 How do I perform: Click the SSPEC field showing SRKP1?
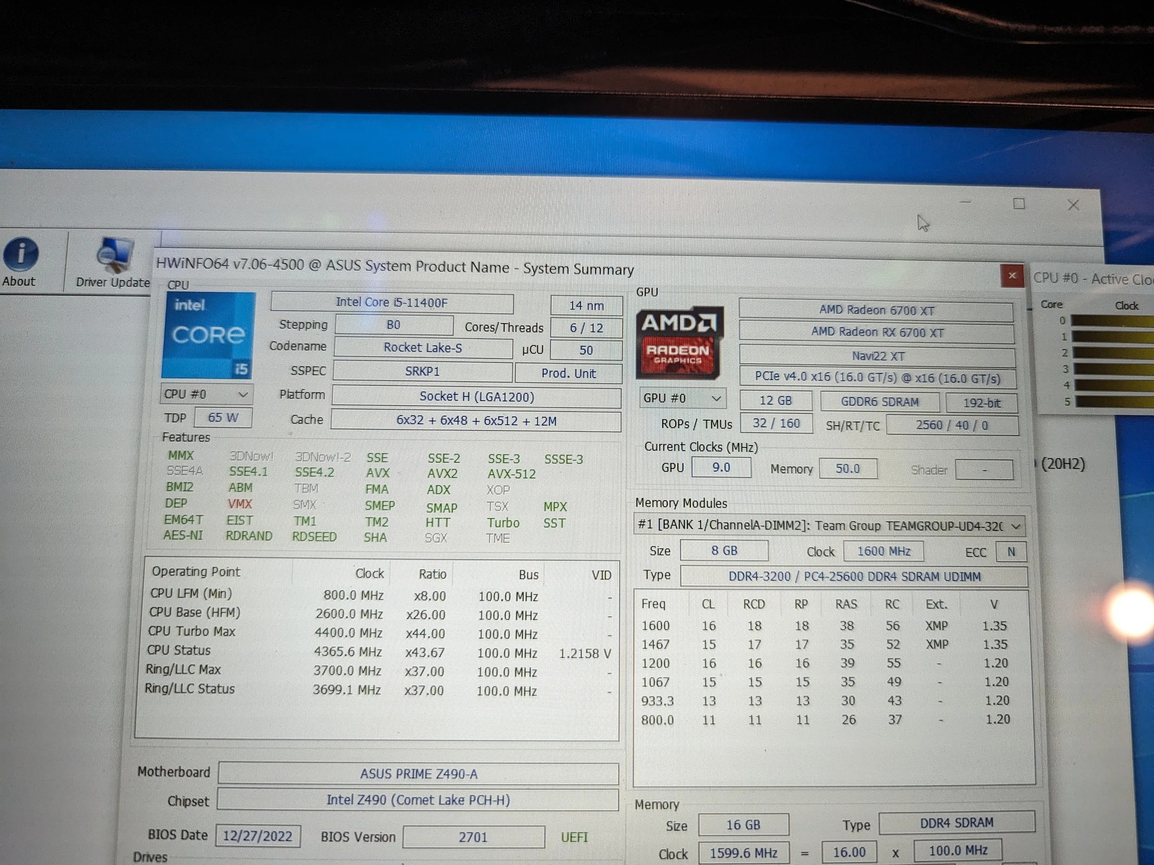[422, 371]
